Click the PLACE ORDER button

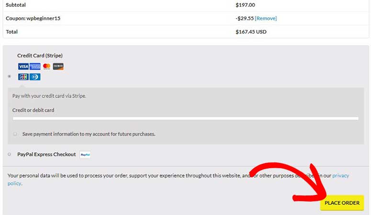pos(342,203)
